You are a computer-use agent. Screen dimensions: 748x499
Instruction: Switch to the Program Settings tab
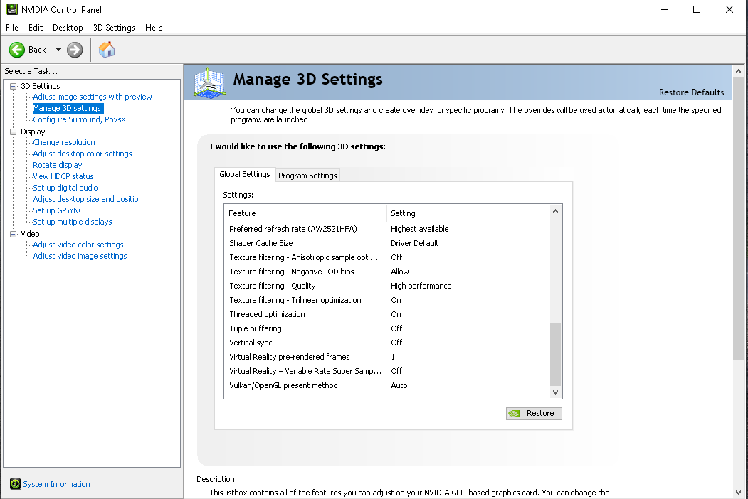307,176
